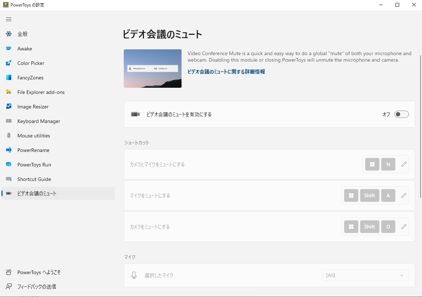Open Shortcut Guide settings
This screenshot has width=422, height=297.
pos(58,179)
